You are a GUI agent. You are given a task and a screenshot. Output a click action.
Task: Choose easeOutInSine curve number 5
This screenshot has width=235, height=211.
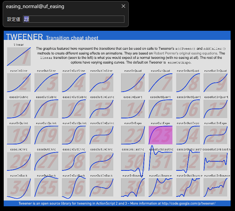coord(101,83)
